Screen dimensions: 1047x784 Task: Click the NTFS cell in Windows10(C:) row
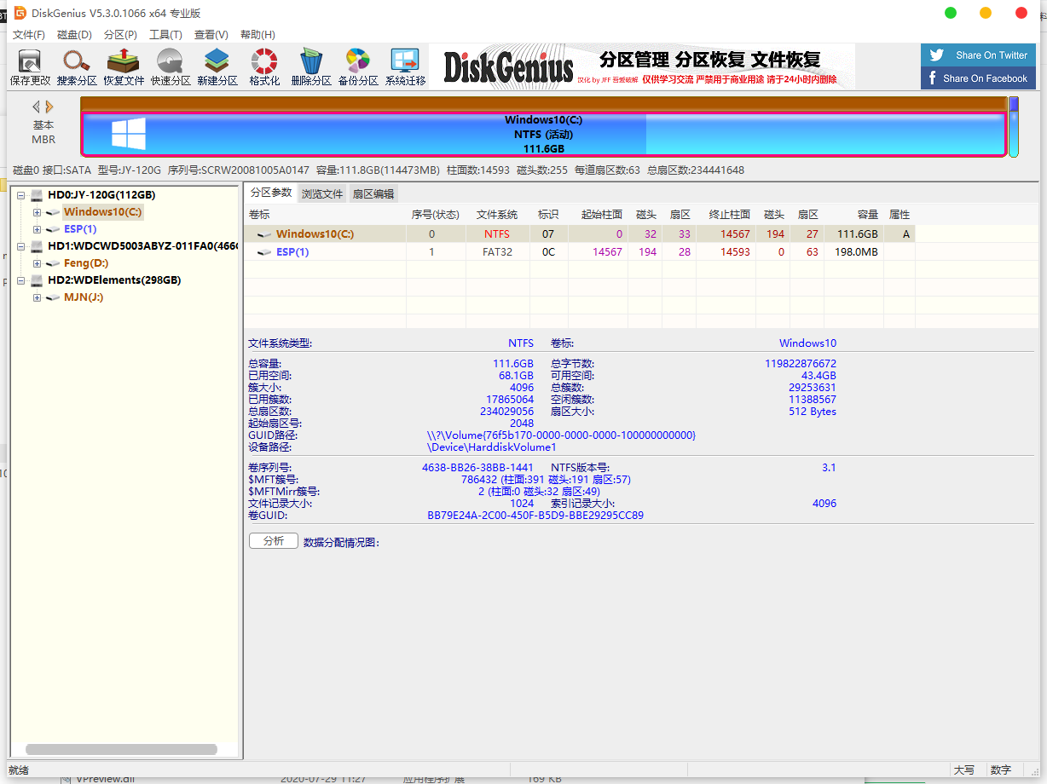pyautogui.click(x=497, y=234)
